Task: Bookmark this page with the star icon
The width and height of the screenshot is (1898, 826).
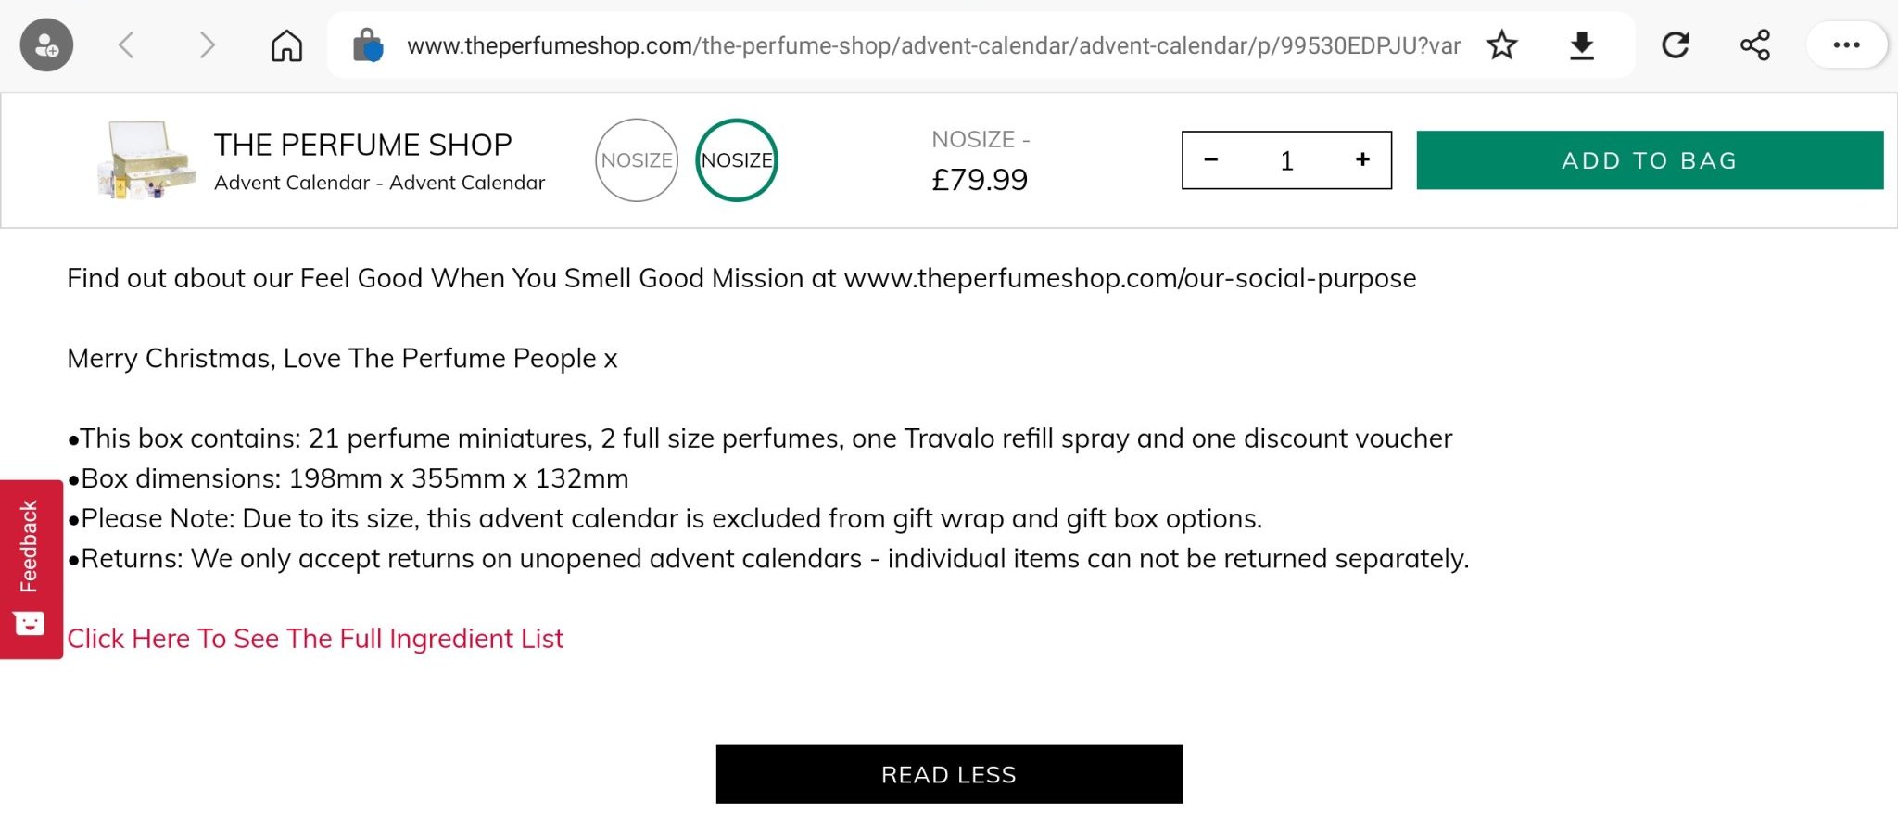Action: point(1501,44)
